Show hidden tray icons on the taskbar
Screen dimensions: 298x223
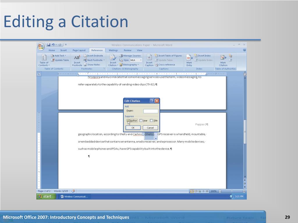[x=231, y=197]
